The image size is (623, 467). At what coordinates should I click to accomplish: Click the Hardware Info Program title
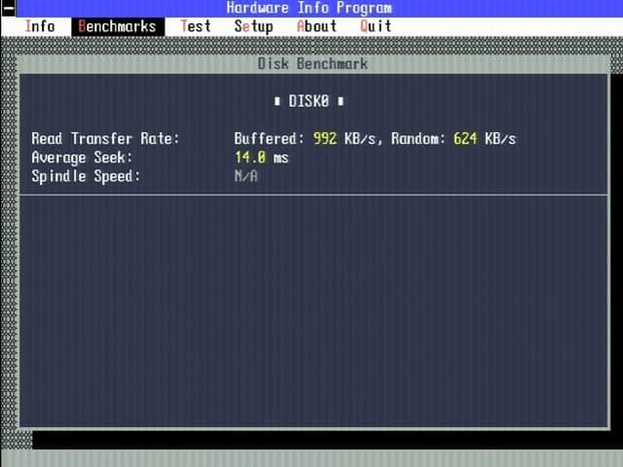coord(310,8)
